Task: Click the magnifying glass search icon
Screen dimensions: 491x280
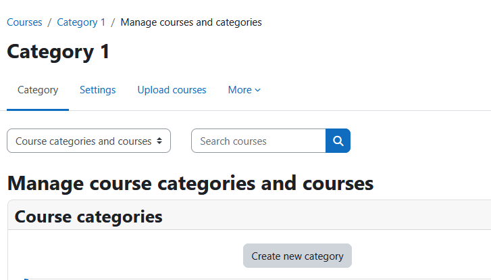Action: point(338,141)
